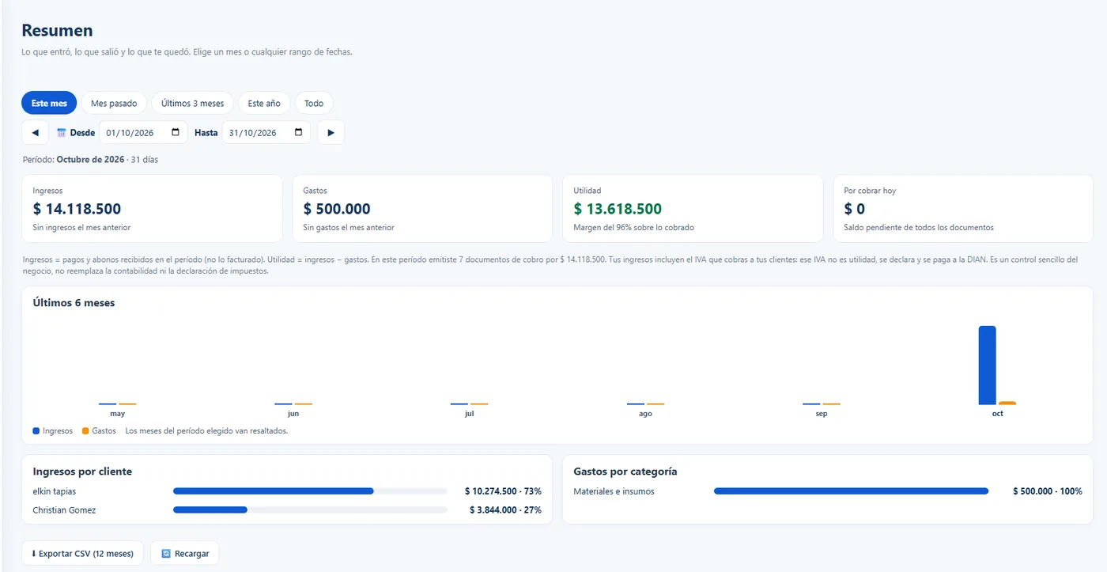
Task: Click the 'Por cobrar hoy' value $ 0
Action: coord(854,209)
